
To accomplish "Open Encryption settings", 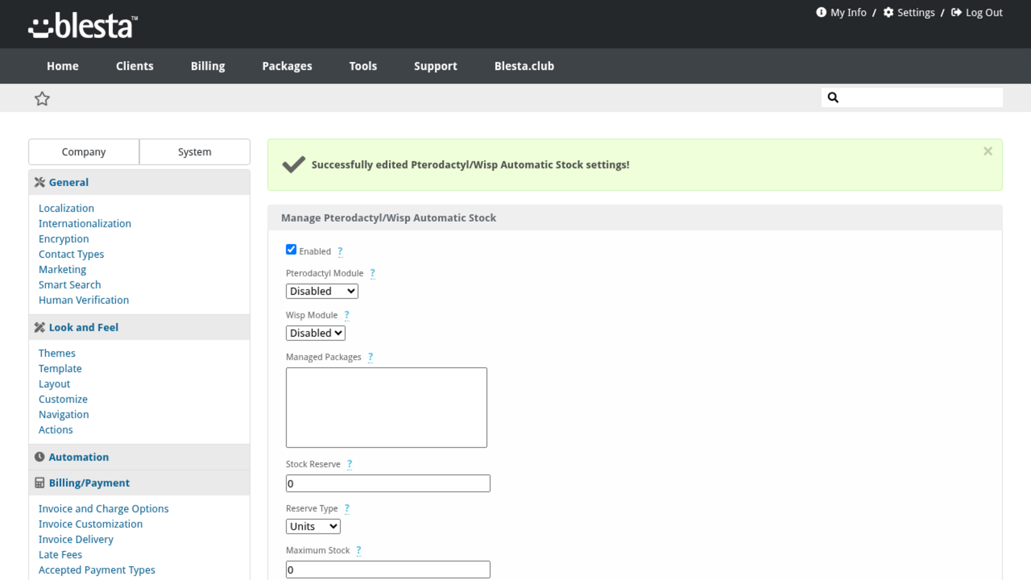I will click(x=64, y=239).
